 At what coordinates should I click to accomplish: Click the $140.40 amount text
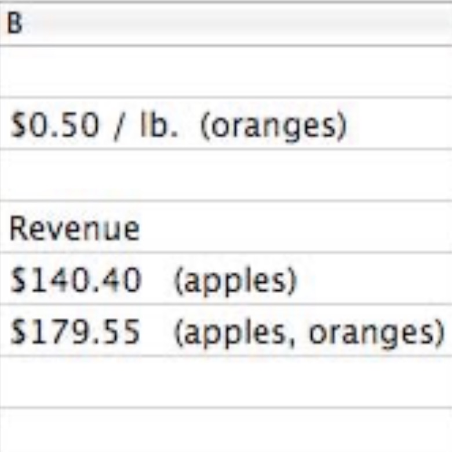tap(76, 280)
